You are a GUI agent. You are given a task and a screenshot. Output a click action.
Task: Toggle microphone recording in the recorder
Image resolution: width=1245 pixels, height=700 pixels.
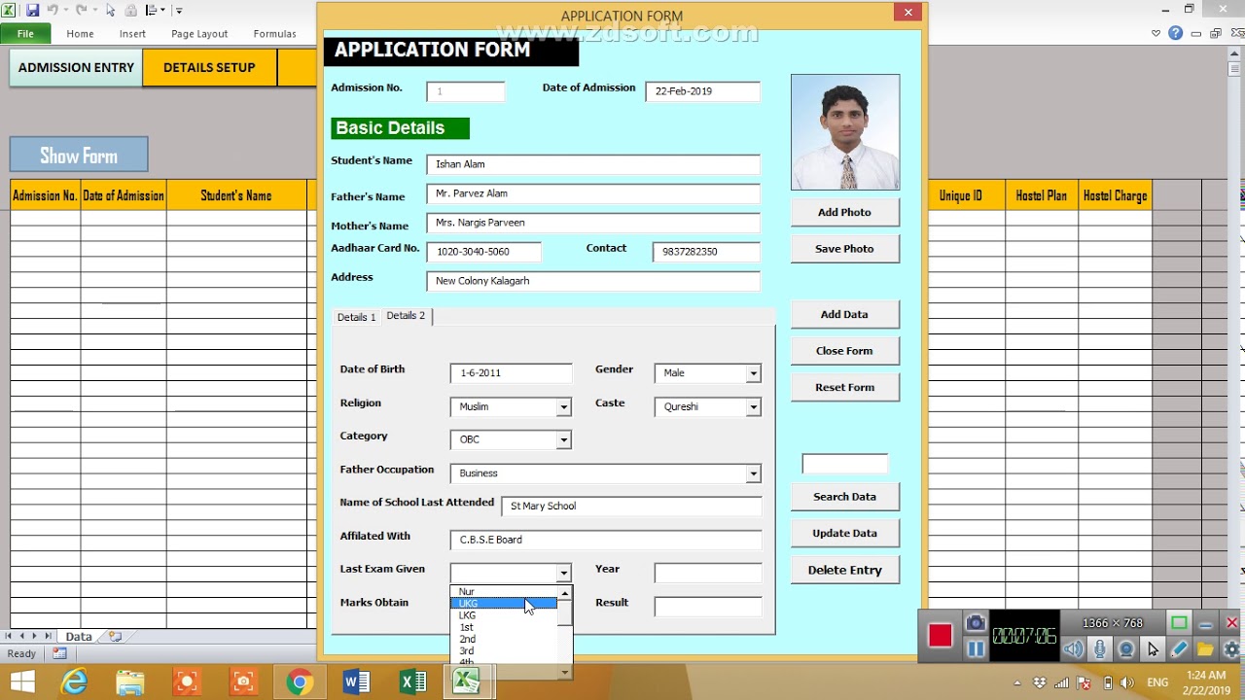[x=1100, y=648]
